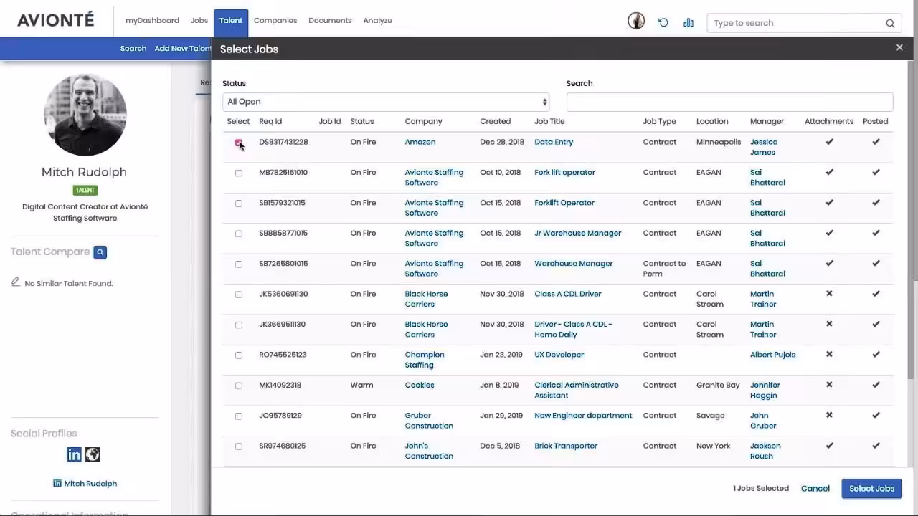Screen dimensions: 918x516
Task: Click the Created column header
Action: point(496,121)
